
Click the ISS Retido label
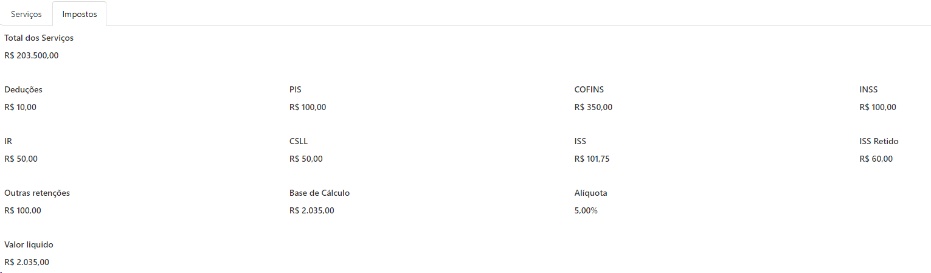(879, 141)
